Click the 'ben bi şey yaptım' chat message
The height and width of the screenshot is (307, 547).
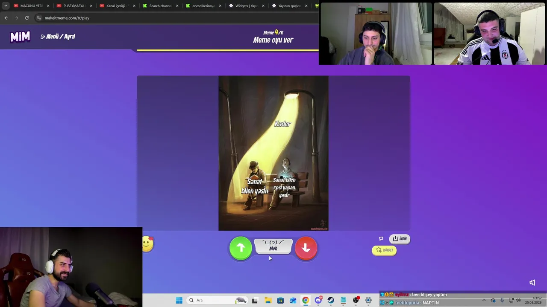pyautogui.click(x=414, y=295)
